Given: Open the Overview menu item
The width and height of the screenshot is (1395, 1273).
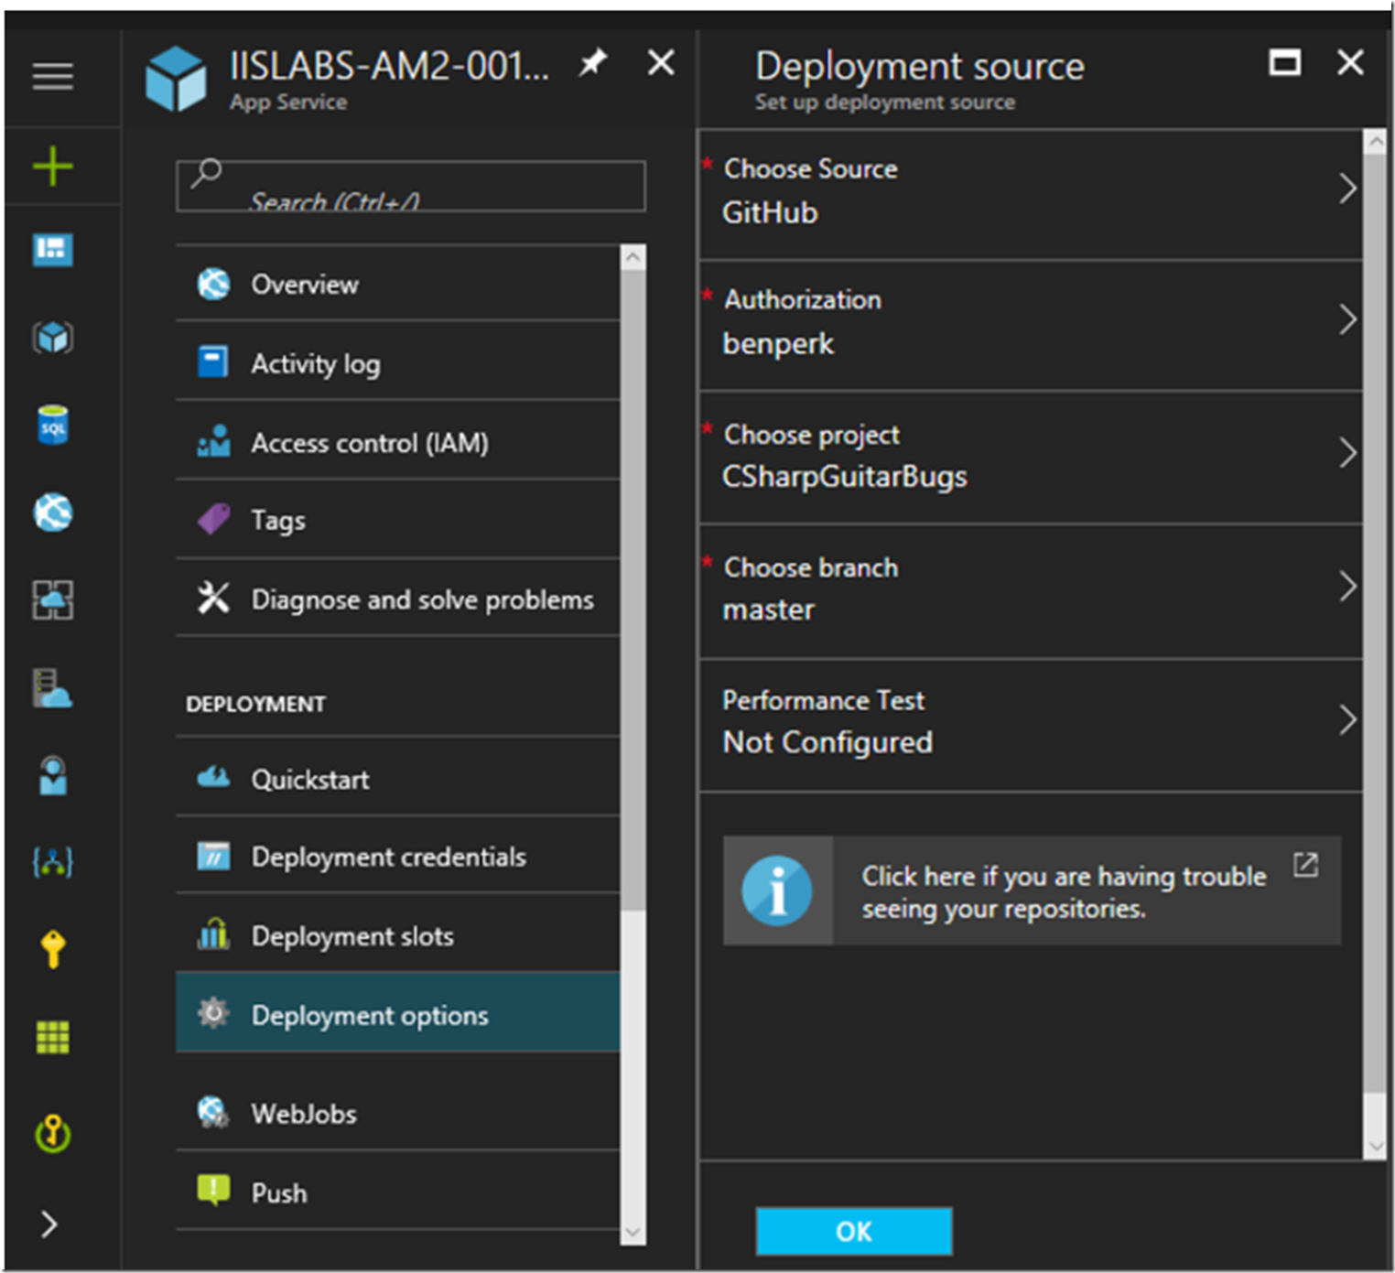Looking at the screenshot, I should pyautogui.click(x=397, y=284).
